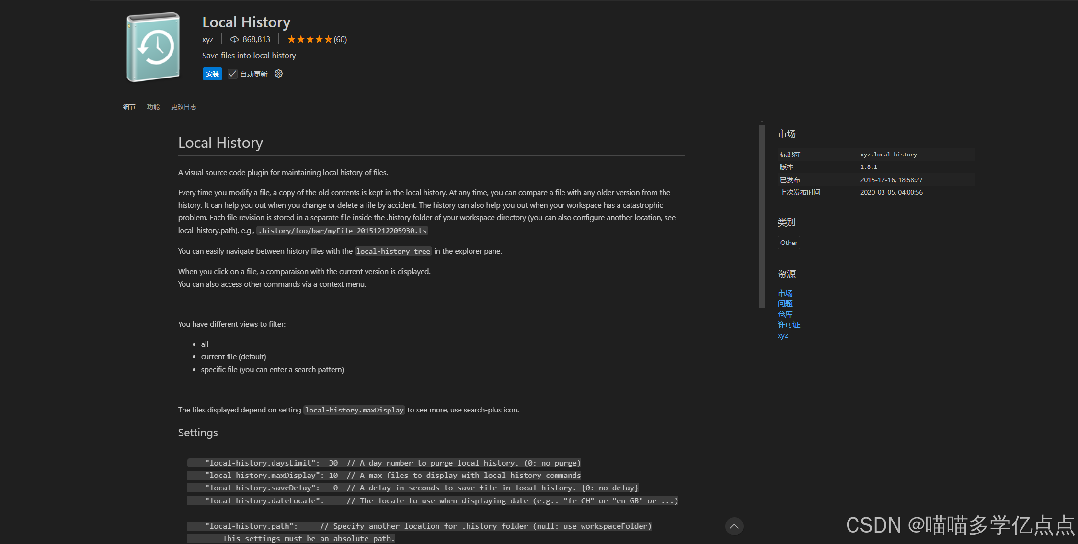Click the 类别 section heading
This screenshot has width=1078, height=544.
click(x=786, y=222)
